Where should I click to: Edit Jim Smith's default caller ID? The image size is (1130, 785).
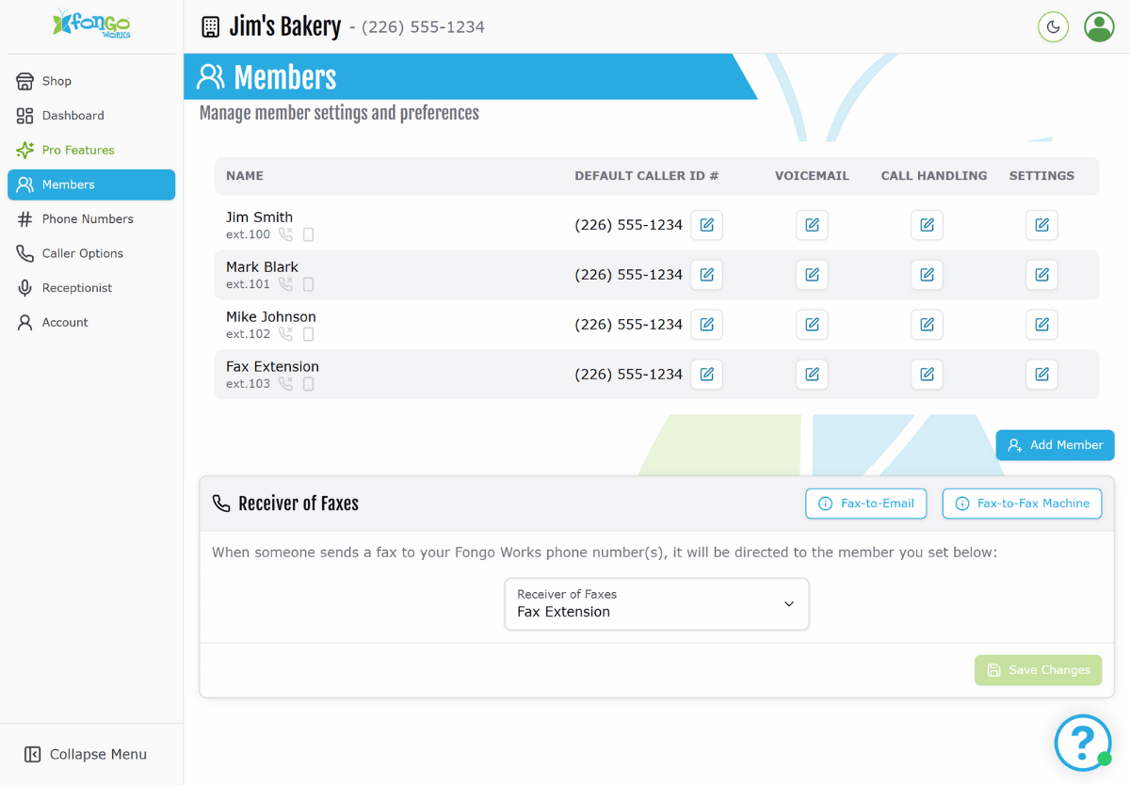pos(706,225)
